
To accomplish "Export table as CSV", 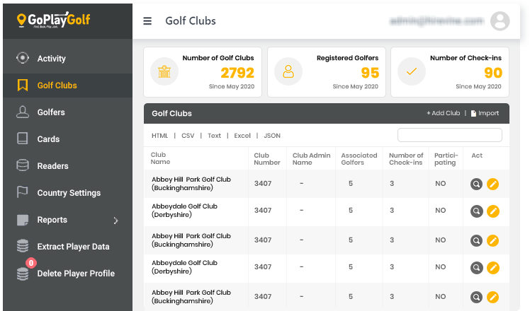I will (188, 136).
